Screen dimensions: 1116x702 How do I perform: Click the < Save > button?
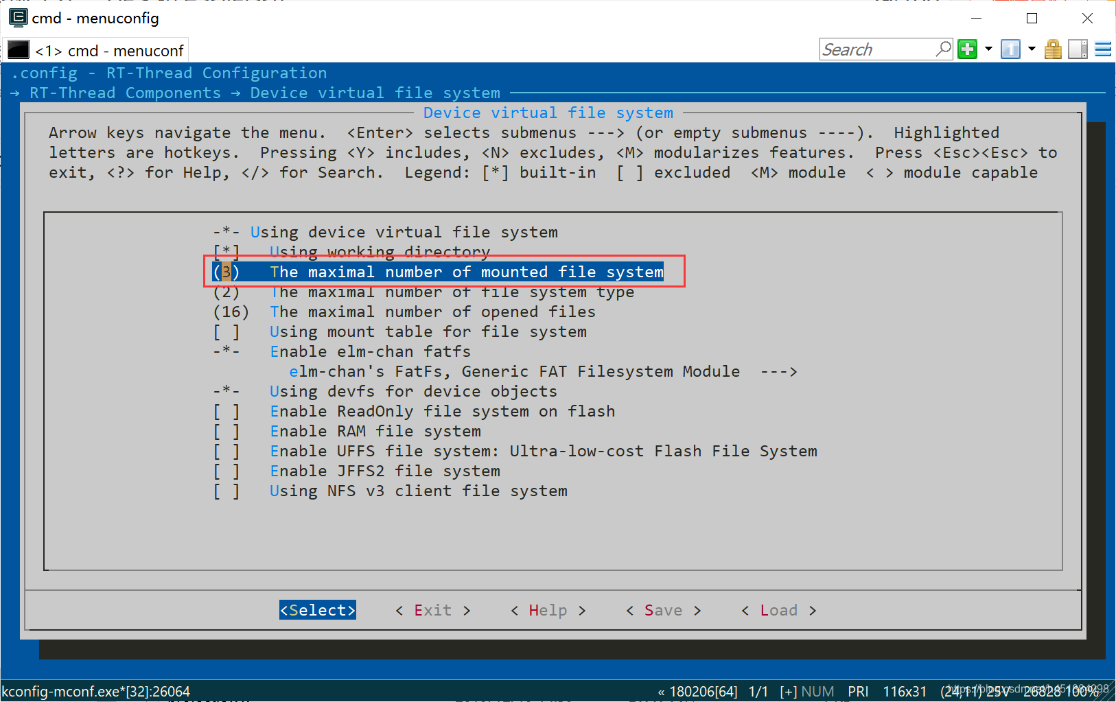point(663,610)
